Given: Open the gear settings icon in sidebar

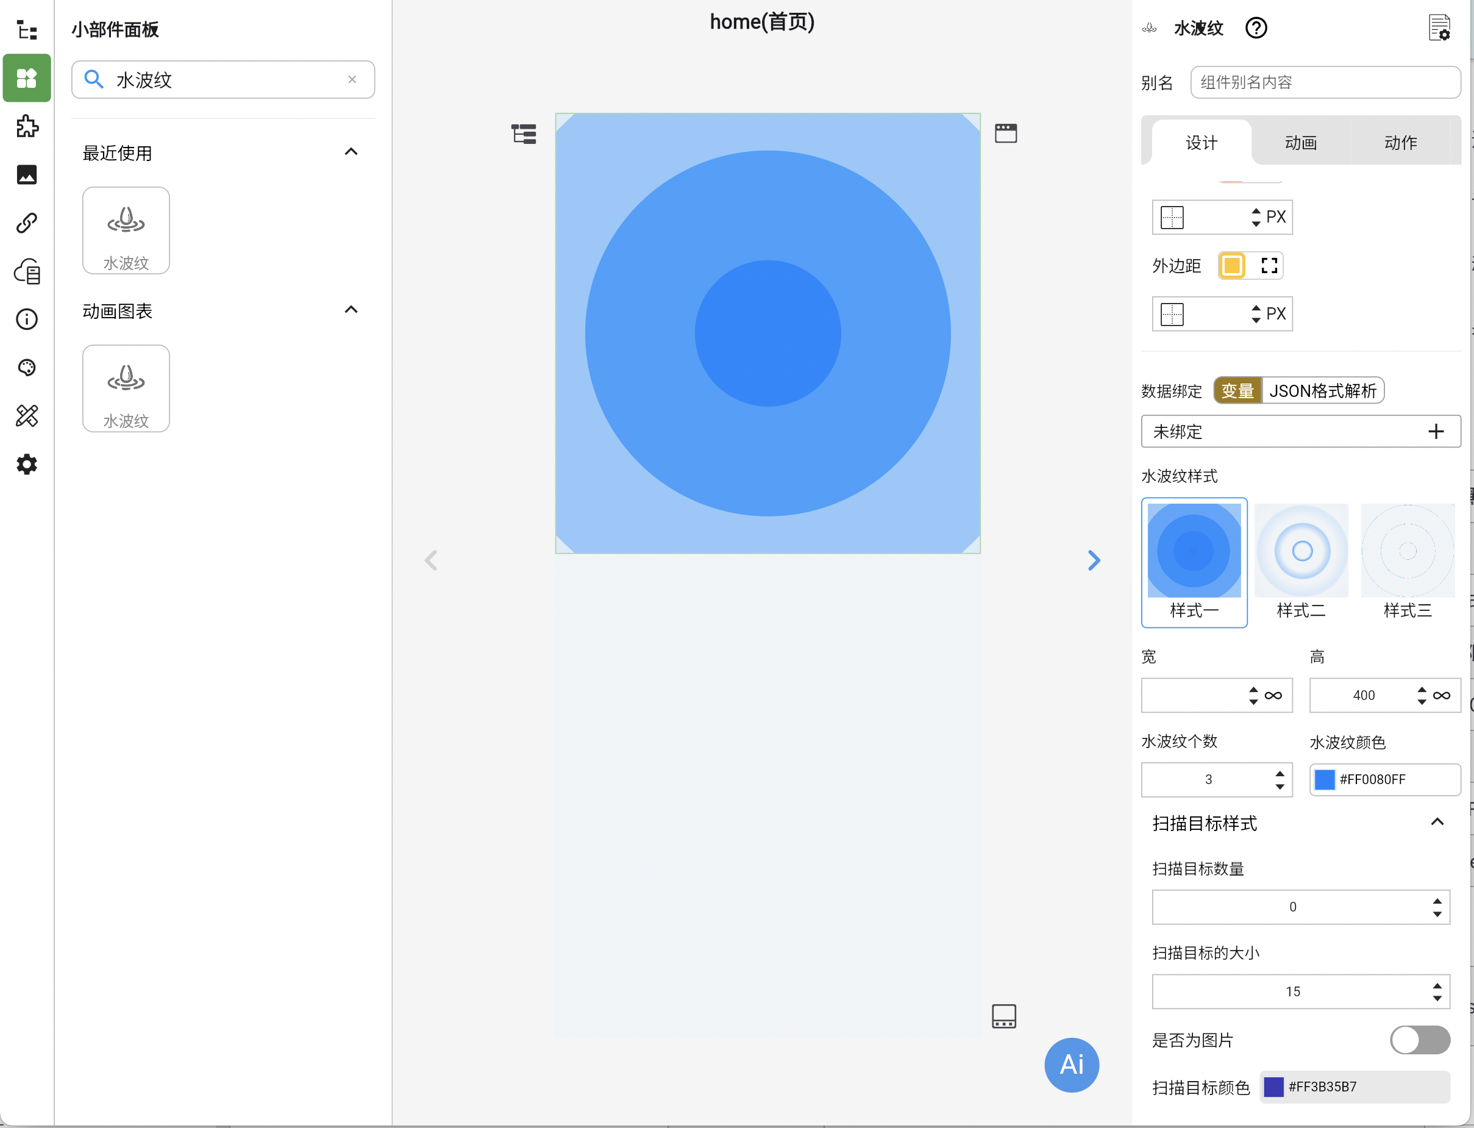Looking at the screenshot, I should pyautogui.click(x=27, y=464).
